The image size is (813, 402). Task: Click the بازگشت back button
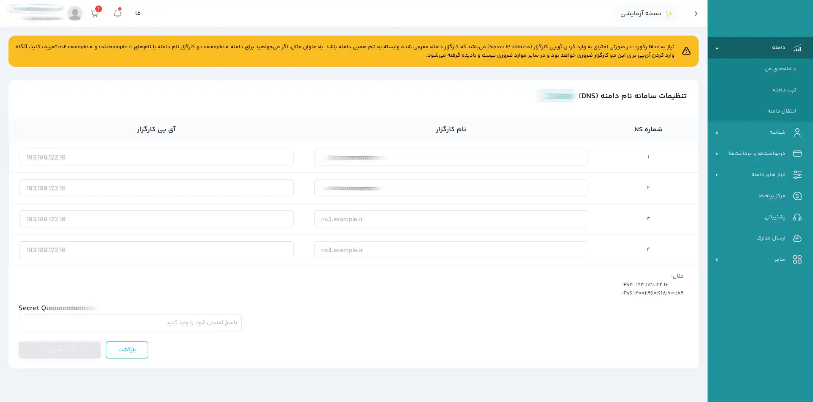[127, 350]
